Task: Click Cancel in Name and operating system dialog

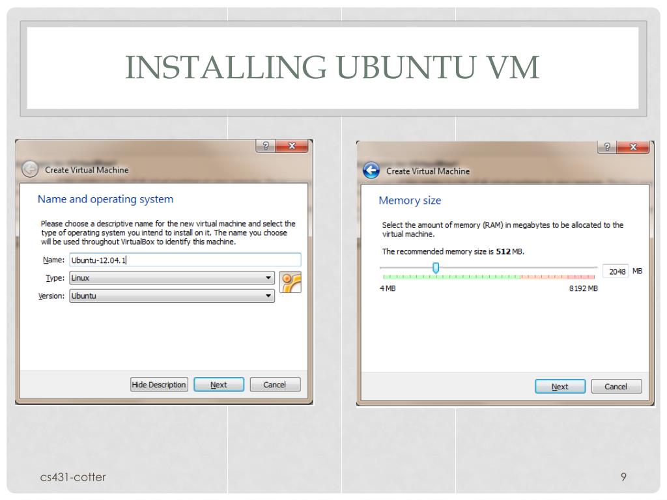Action: 275,385
